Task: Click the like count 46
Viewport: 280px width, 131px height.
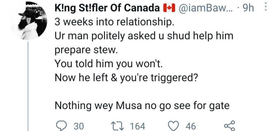Action: coord(191,126)
